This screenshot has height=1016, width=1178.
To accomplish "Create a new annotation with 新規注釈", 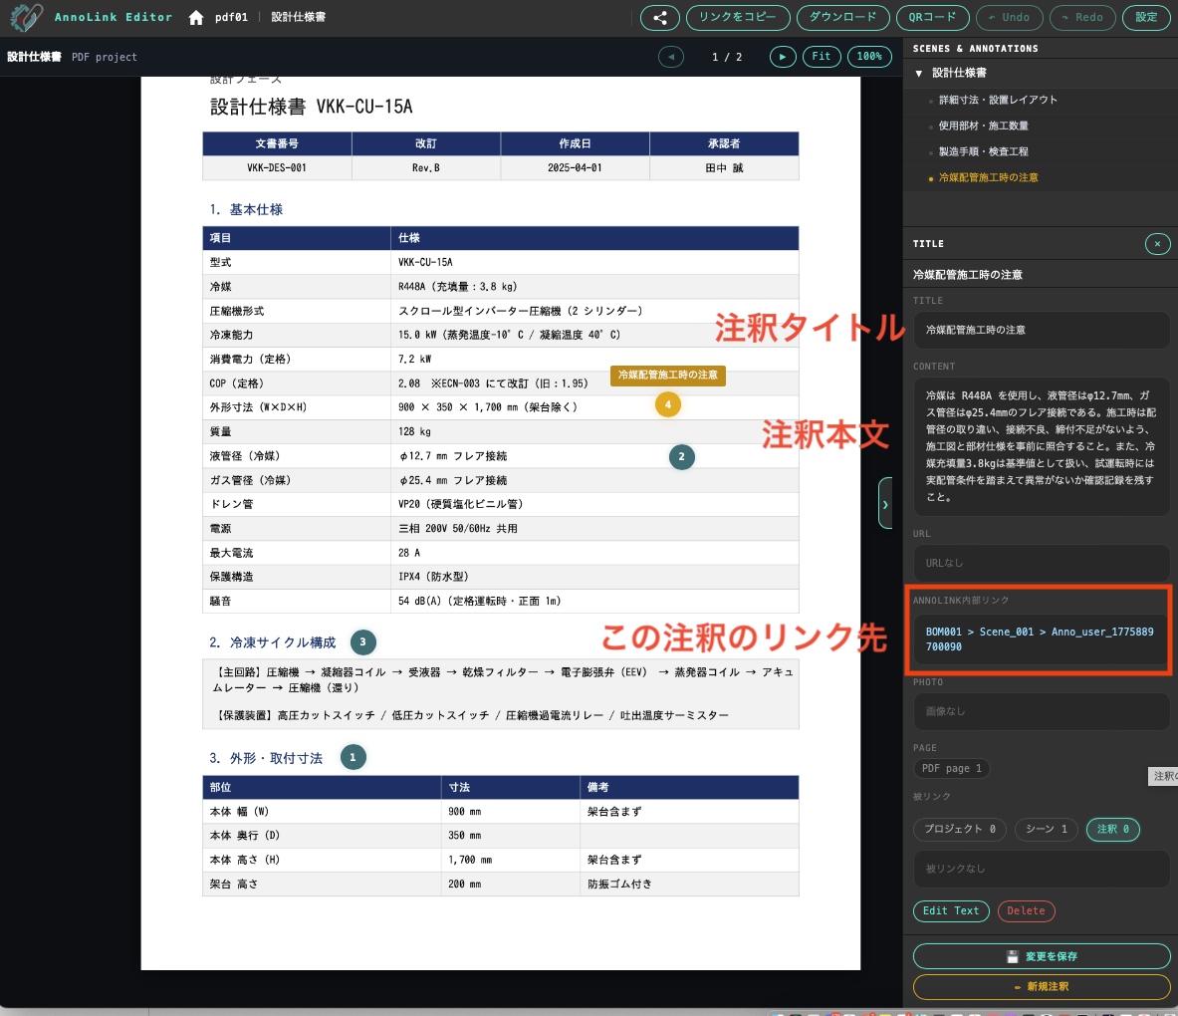I will point(1040,986).
